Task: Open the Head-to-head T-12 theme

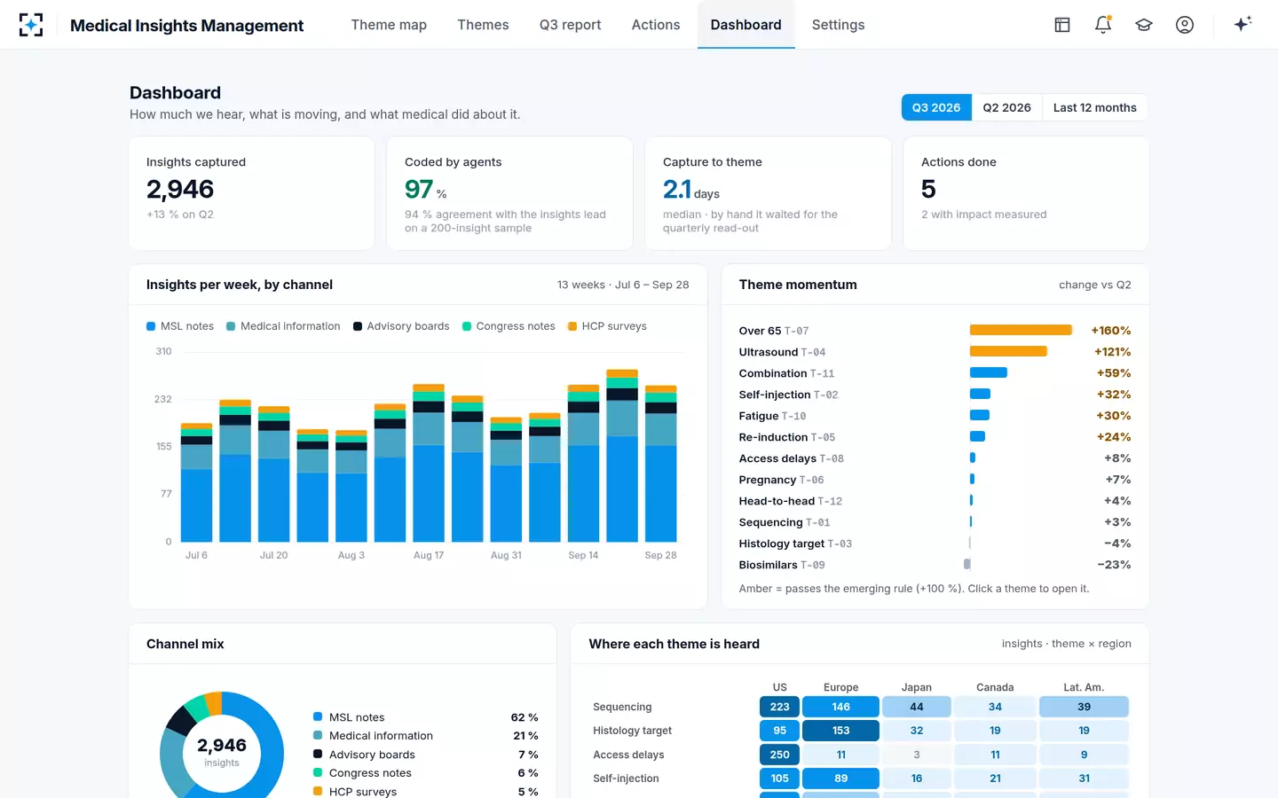Action: 935,501
